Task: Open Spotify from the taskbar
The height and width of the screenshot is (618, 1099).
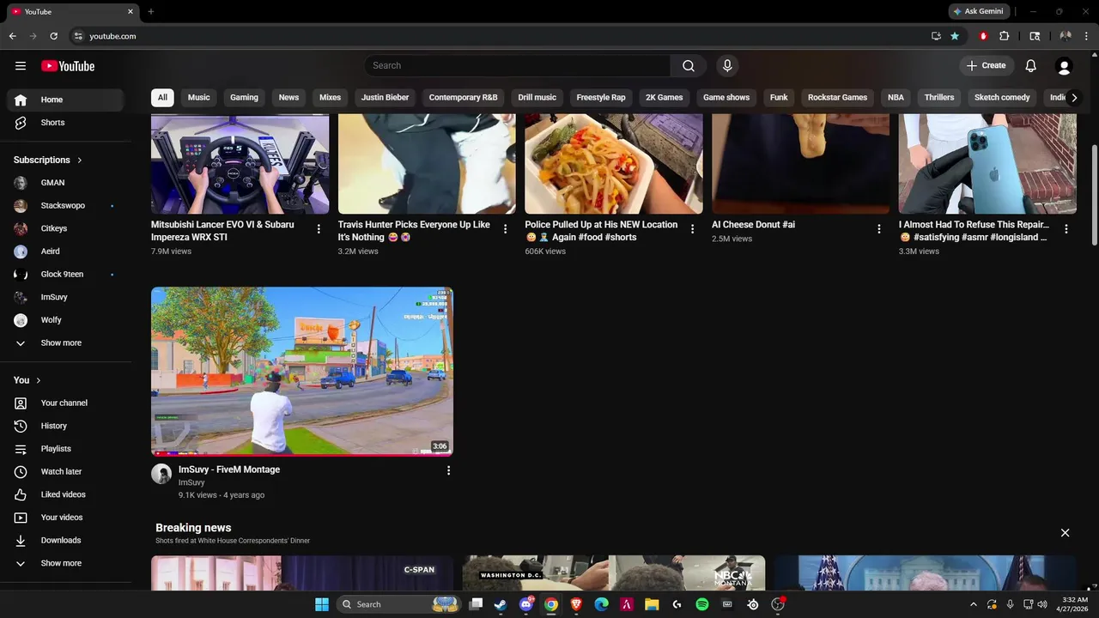Action: [x=702, y=604]
